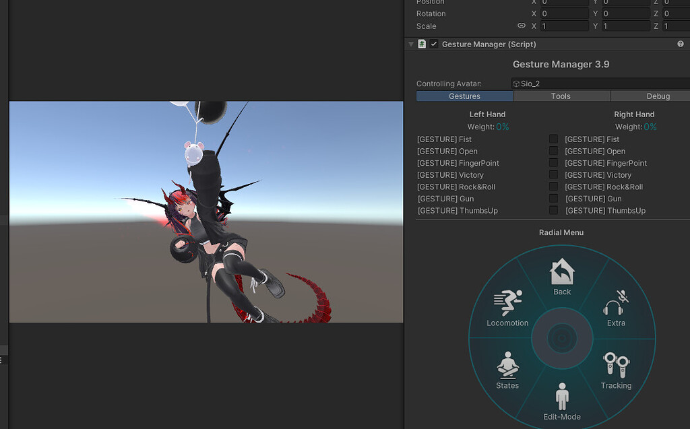This screenshot has width=690, height=429.
Task: Toggle constrained scale proportions on Transform
Action: pyautogui.click(x=521, y=26)
